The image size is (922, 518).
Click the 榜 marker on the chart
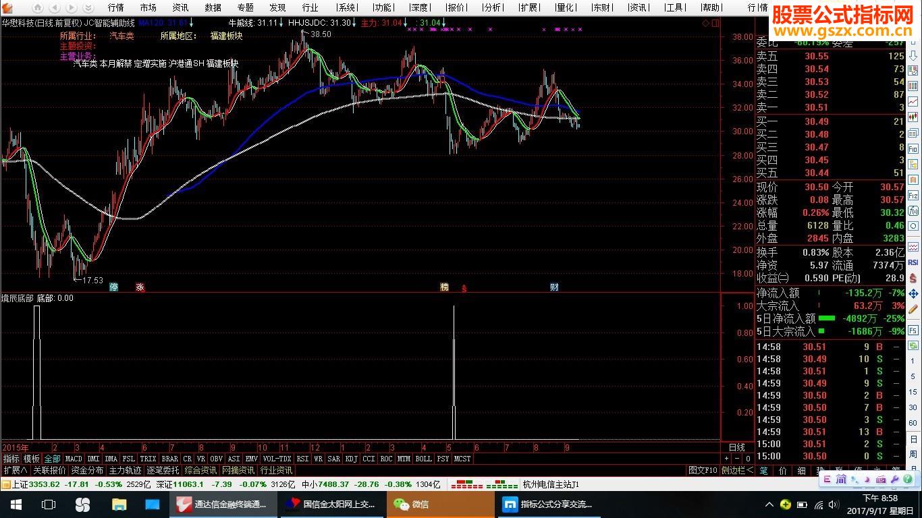coord(444,287)
